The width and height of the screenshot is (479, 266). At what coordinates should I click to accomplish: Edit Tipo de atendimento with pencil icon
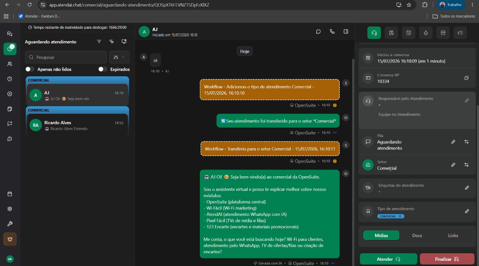(x=467, y=211)
